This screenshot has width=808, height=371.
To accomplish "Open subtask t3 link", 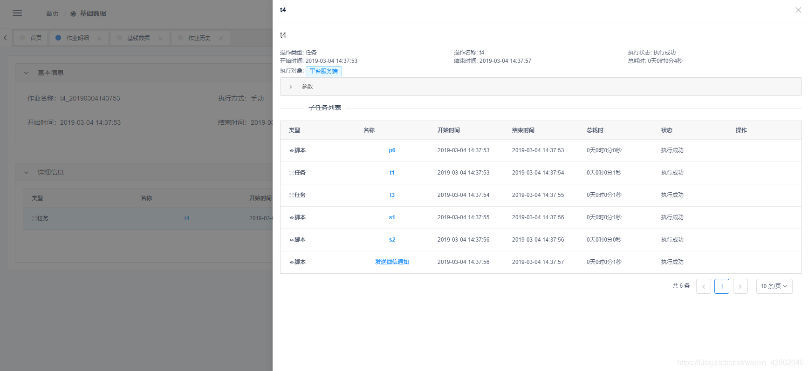I will (x=392, y=195).
